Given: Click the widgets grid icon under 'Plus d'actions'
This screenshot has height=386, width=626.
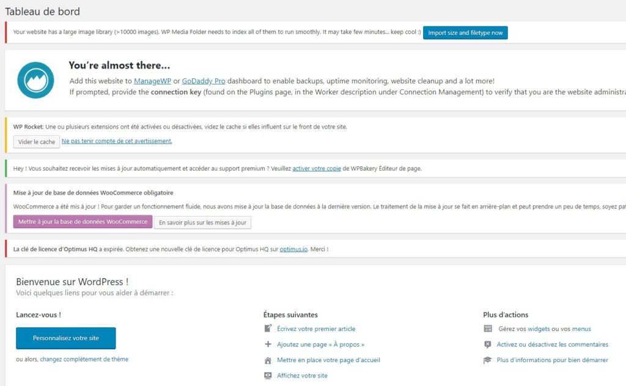Looking at the screenshot, I should [487, 328].
